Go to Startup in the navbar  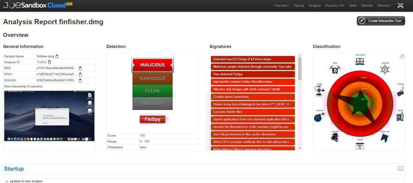coord(299,5)
